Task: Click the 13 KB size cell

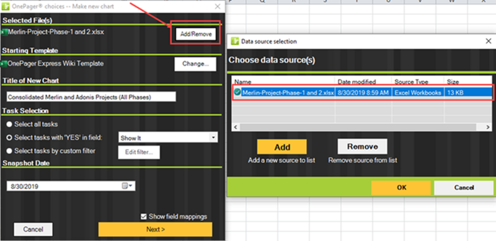Action: pyautogui.click(x=467, y=92)
